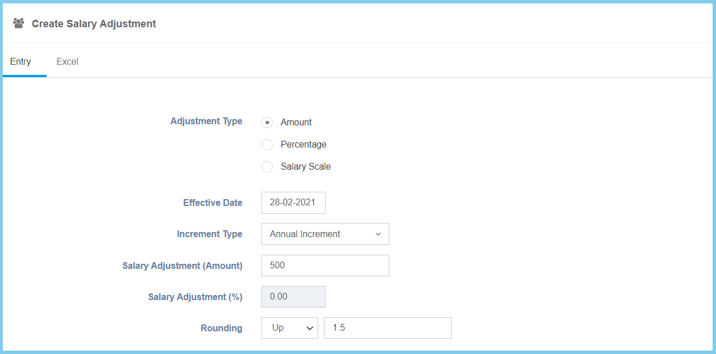Click the Rounding value field containing 1.5
The image size is (716, 354).
388,328
